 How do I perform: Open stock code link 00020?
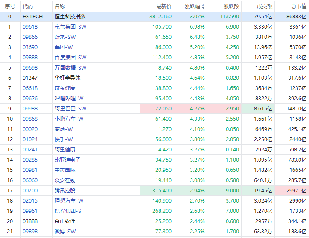tap(30, 129)
